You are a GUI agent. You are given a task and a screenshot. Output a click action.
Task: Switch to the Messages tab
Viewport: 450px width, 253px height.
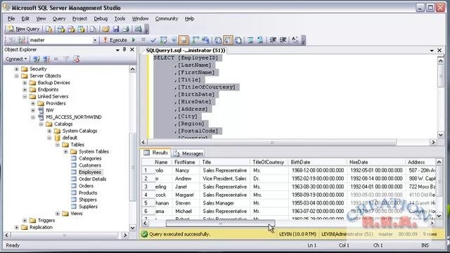click(188, 153)
